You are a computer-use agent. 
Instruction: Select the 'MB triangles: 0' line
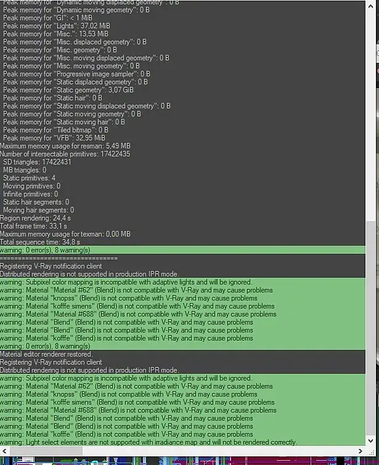click(x=25, y=170)
